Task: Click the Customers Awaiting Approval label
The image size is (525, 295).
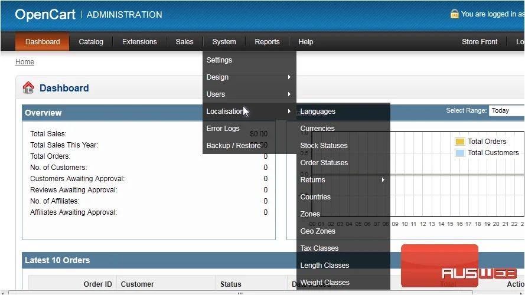Action: 77,179
